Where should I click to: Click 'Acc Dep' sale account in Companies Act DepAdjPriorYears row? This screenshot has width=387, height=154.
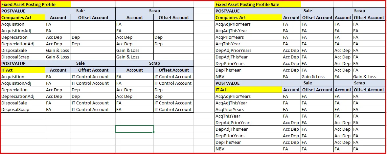[291, 50]
